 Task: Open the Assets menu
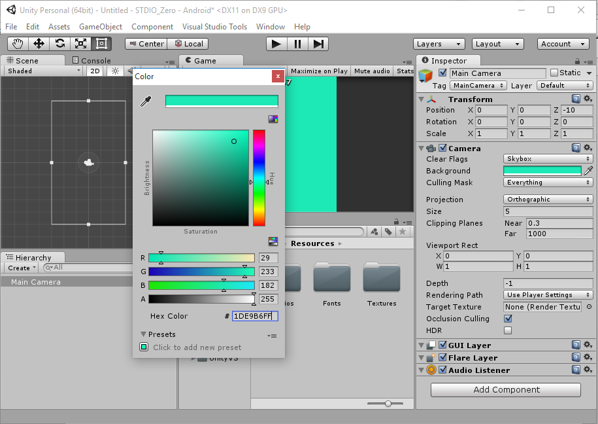(59, 27)
